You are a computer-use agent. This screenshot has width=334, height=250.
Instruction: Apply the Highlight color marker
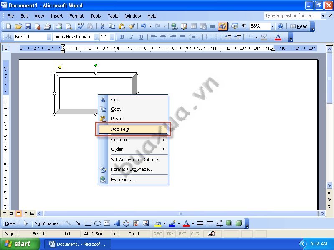click(x=264, y=37)
